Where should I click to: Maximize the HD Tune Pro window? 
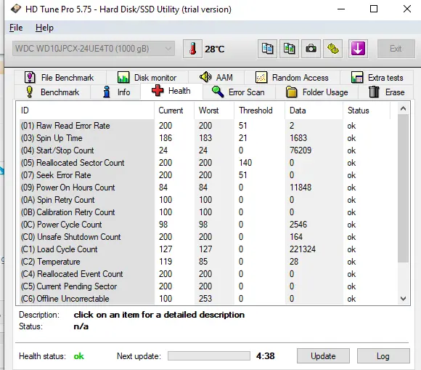[x=374, y=9]
